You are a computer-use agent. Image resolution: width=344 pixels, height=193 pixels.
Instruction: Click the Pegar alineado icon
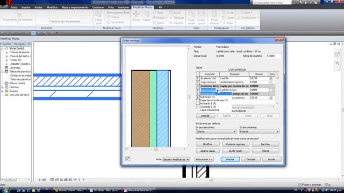pos(214,14)
